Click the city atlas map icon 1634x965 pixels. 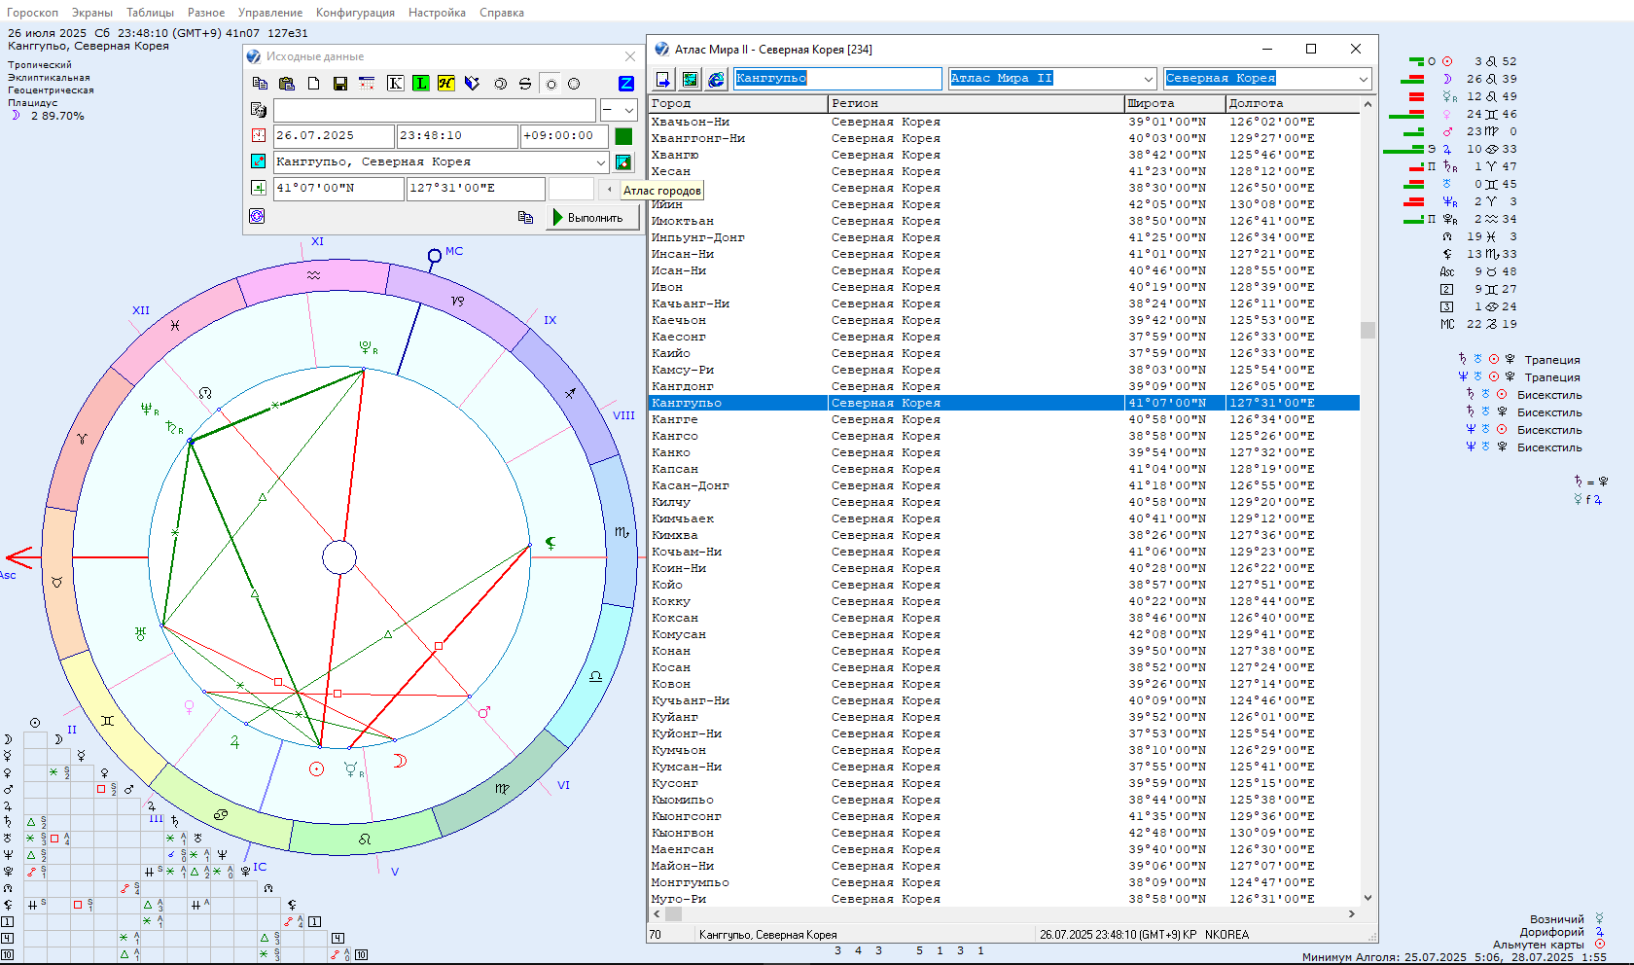tap(623, 162)
